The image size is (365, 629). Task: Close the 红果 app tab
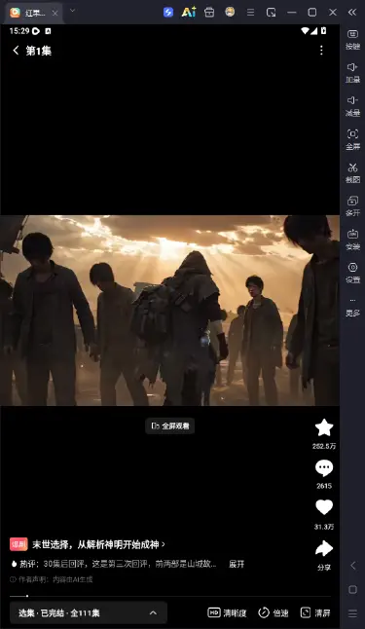[55, 13]
